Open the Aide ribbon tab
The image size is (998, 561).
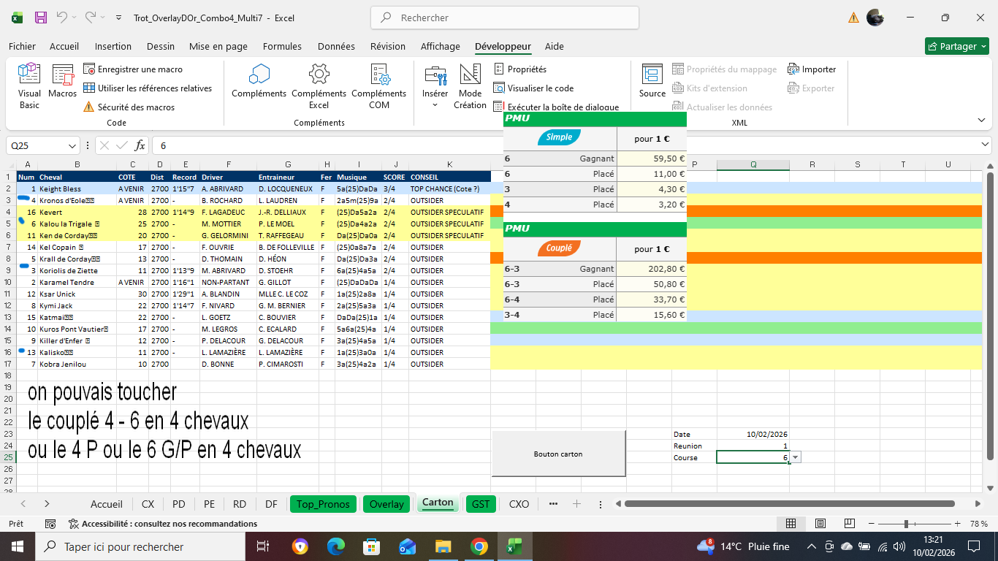555,46
